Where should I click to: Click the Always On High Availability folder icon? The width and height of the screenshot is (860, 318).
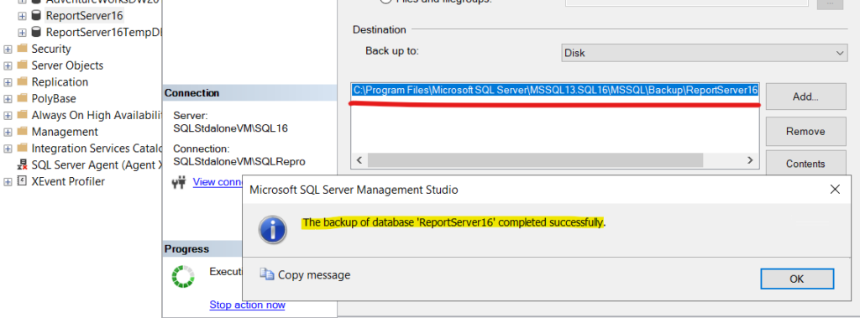22,115
